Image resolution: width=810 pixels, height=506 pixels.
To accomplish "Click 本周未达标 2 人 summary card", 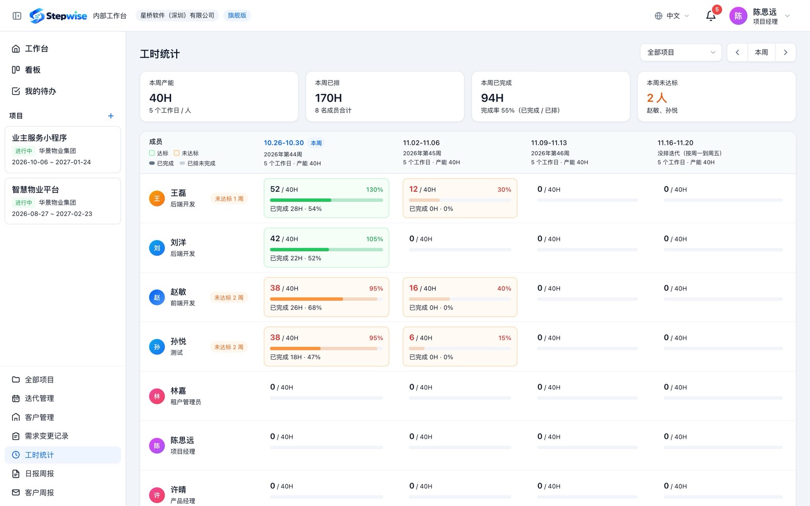I will (x=716, y=96).
